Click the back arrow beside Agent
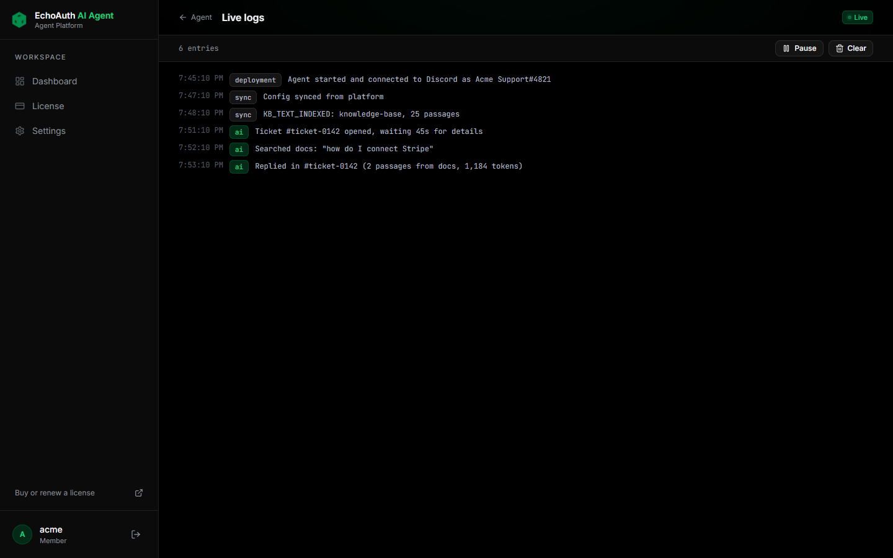Image resolution: width=893 pixels, height=558 pixels. [x=183, y=17]
